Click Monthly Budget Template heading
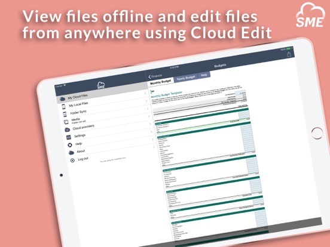 (x=166, y=94)
